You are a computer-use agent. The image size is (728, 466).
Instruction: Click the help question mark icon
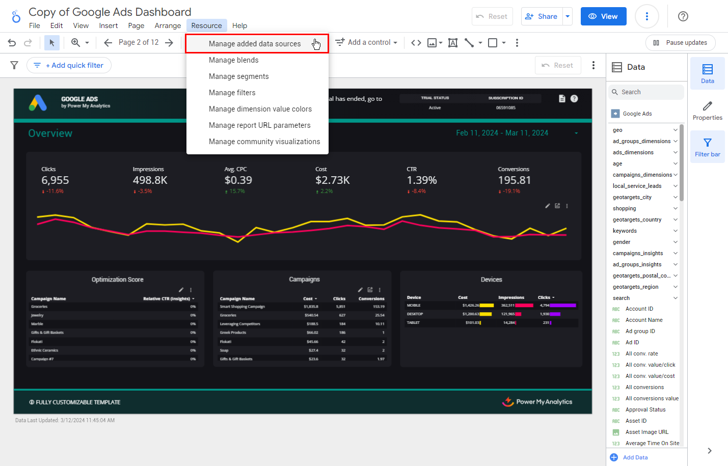[x=683, y=16]
